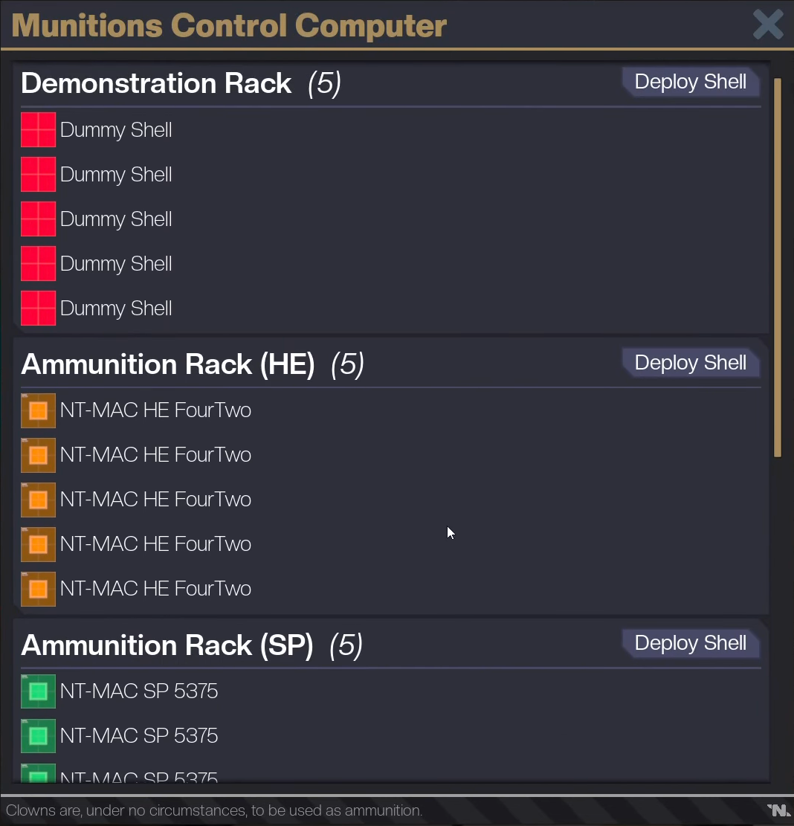Screen dimensions: 794x826
Task: Click the first NT-MAC SP 5375 green icon
Action: click(x=38, y=691)
